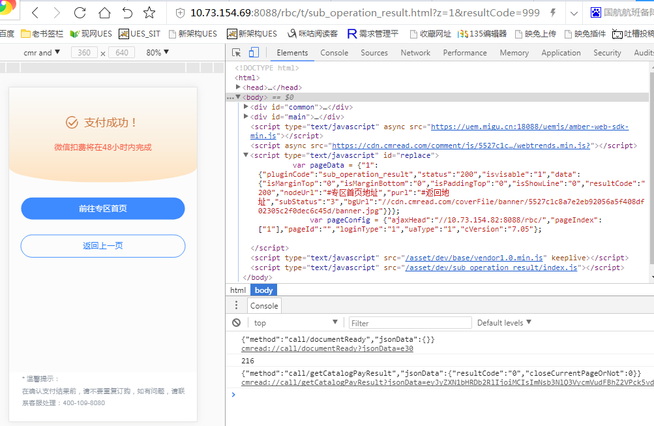Open the 映兔插件 bookmark

click(585, 34)
